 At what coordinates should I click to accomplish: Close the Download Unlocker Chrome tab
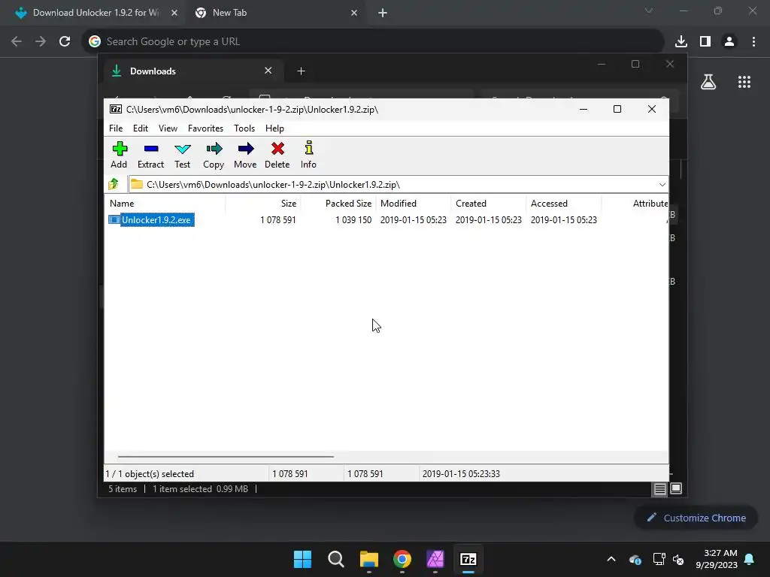(x=174, y=13)
